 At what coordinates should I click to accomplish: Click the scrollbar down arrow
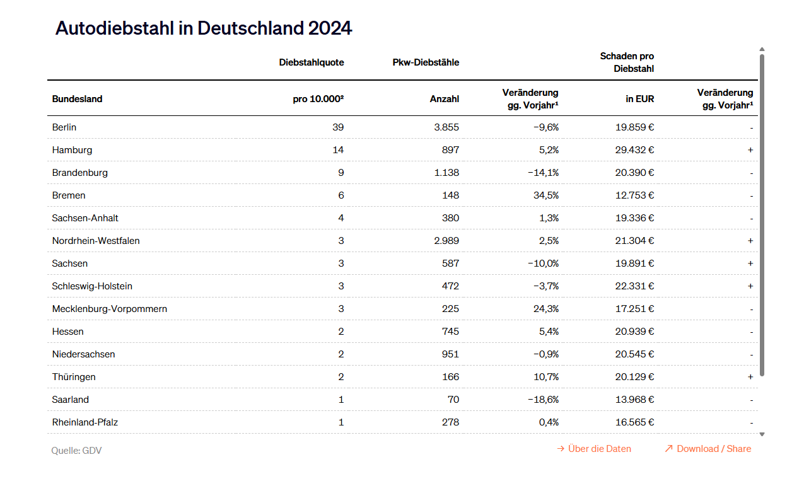click(762, 434)
